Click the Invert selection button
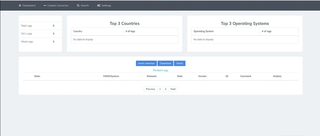This screenshot has height=136, width=320. click(x=146, y=63)
